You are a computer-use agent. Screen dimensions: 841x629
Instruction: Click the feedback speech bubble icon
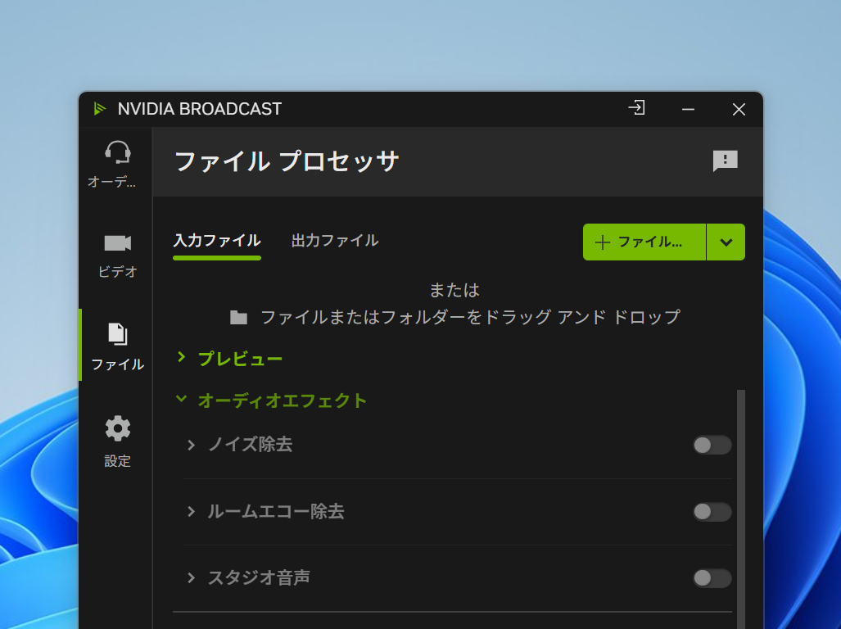point(726,161)
